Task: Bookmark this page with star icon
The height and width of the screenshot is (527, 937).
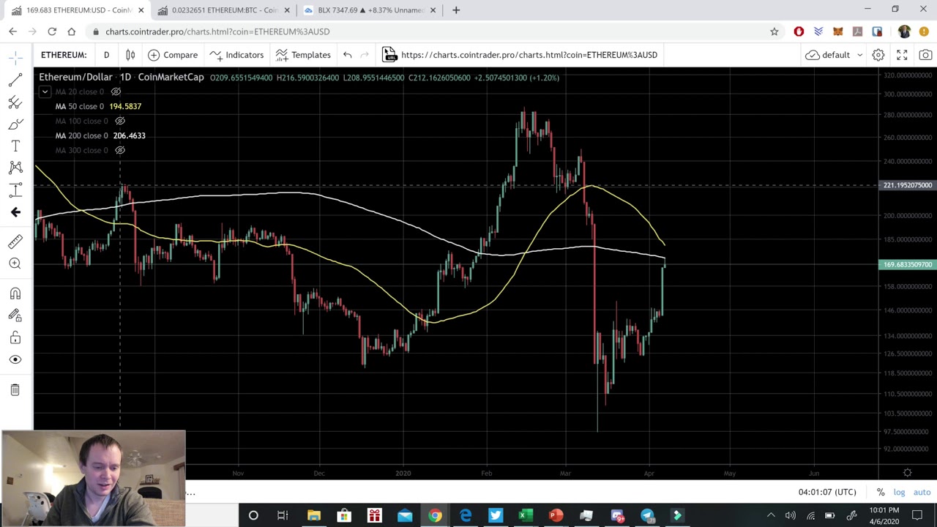Action: (774, 31)
